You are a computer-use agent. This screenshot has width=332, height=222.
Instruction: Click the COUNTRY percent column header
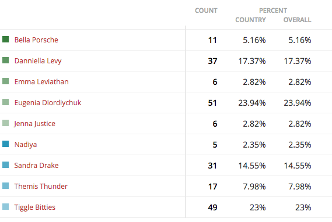pyautogui.click(x=250, y=20)
